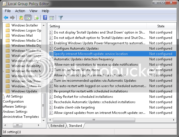This screenshot has width=179, height=137.
Task: Select Windows Media Dig tree folder
Action: [x=23, y=46]
